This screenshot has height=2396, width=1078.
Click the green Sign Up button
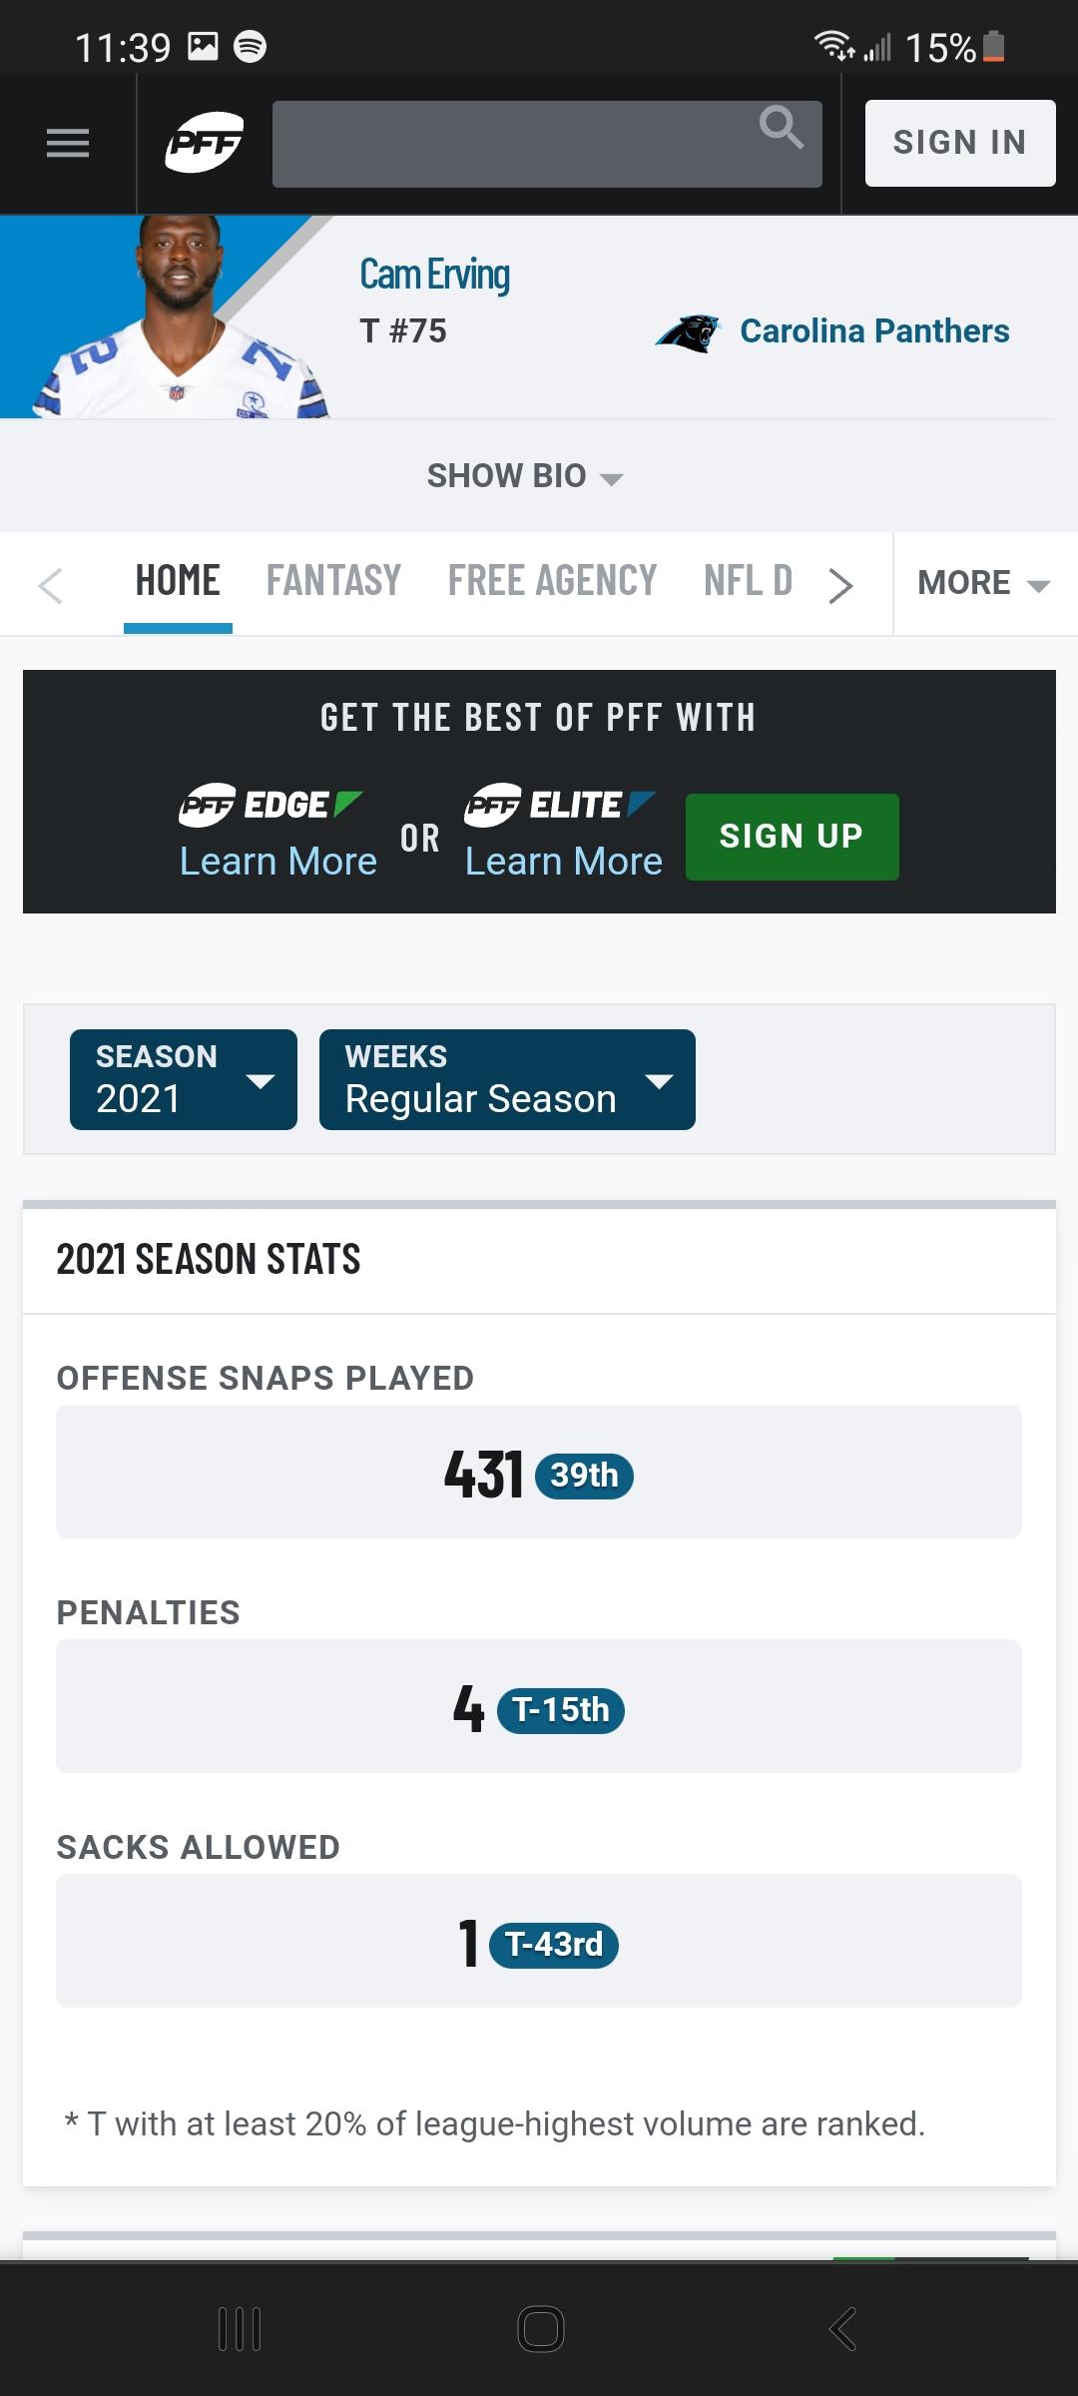pos(793,837)
